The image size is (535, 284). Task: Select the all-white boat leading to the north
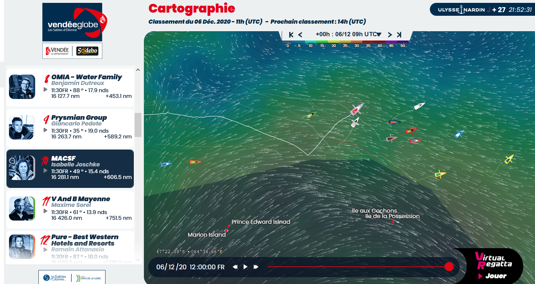click(x=419, y=106)
